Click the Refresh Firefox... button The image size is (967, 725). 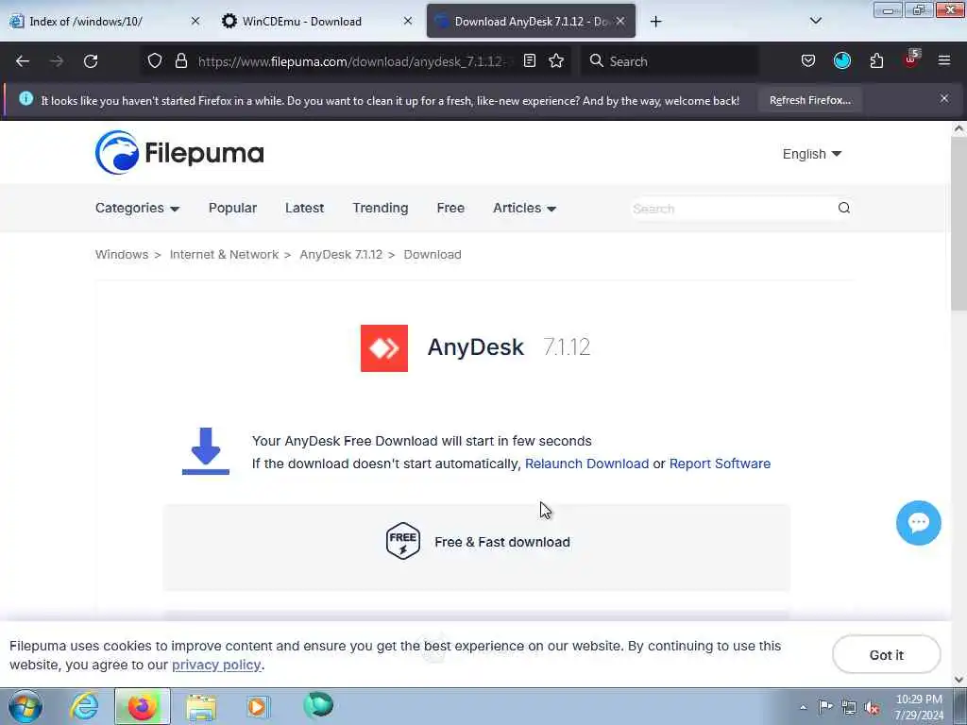pyautogui.click(x=809, y=100)
